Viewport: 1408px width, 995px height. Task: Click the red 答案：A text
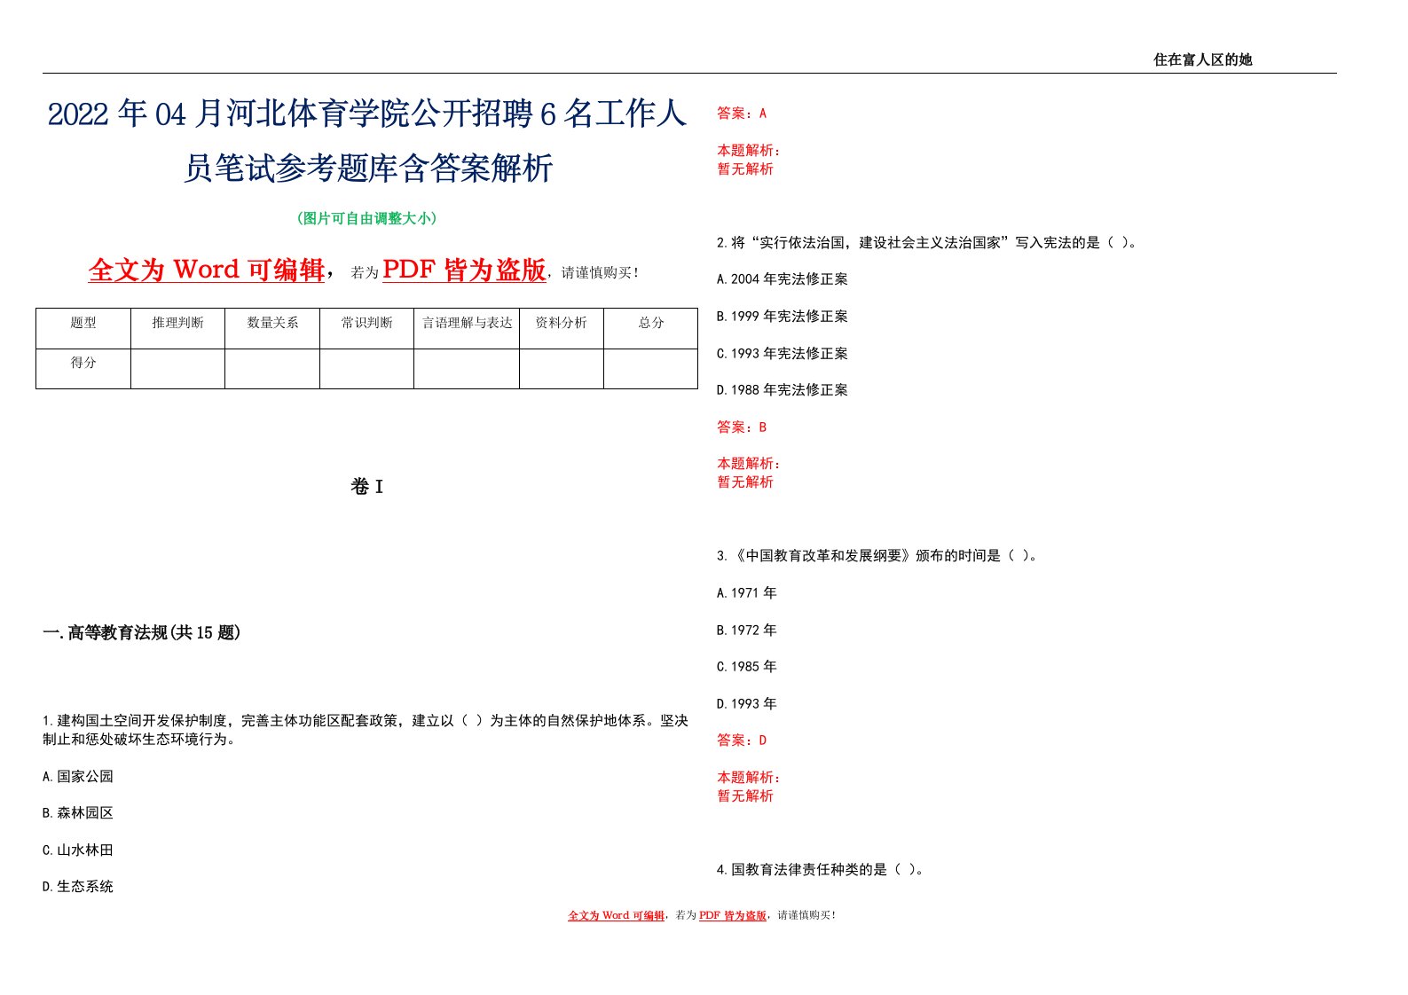[742, 113]
